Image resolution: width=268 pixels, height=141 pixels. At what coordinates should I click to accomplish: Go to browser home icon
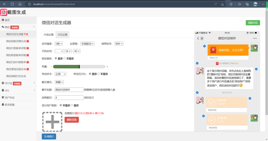click(20, 4)
